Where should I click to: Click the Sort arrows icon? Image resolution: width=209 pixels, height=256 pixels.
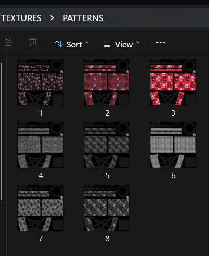[x=59, y=44]
